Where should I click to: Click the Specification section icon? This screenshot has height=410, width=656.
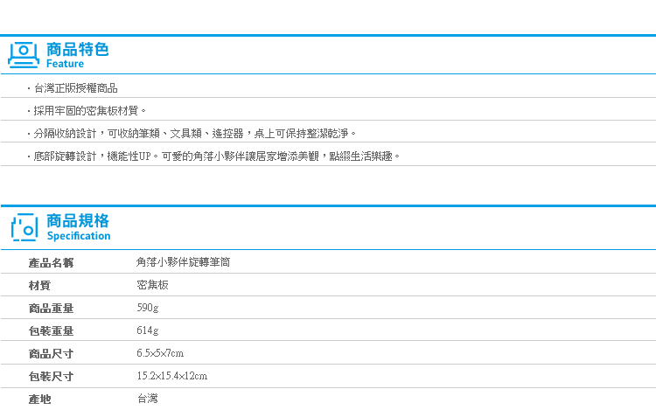pos(24,227)
